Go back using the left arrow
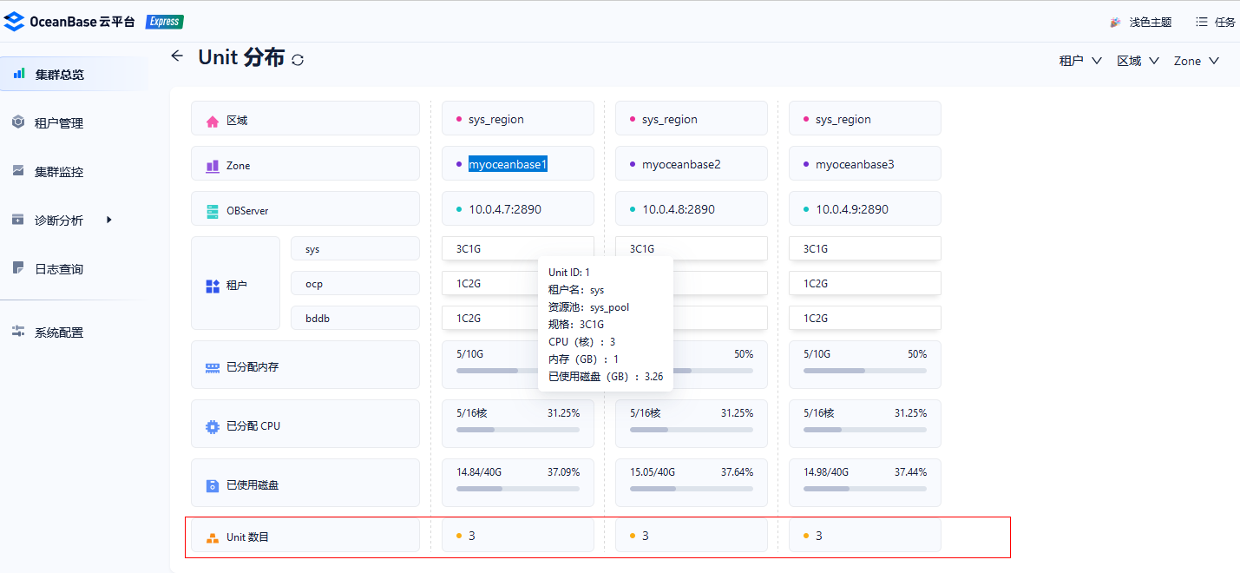 tap(177, 56)
